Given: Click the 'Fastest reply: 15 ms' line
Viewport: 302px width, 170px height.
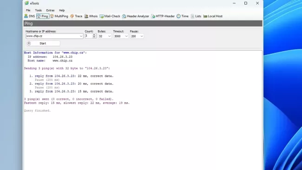Looking at the screenshot, I should click(x=77, y=103).
